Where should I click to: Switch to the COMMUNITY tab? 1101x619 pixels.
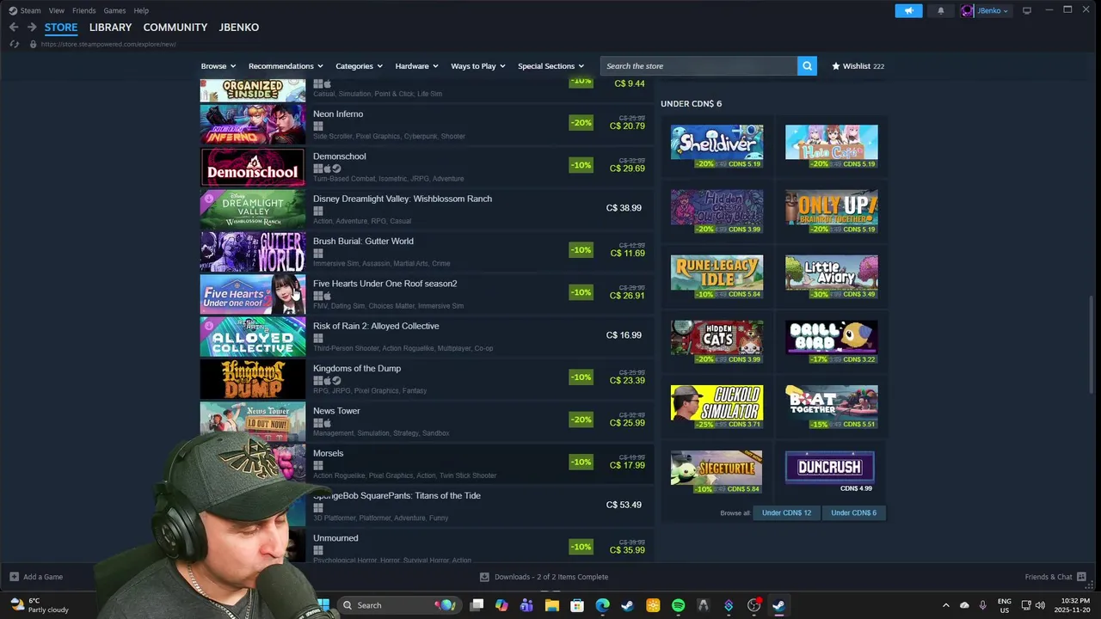tap(175, 28)
